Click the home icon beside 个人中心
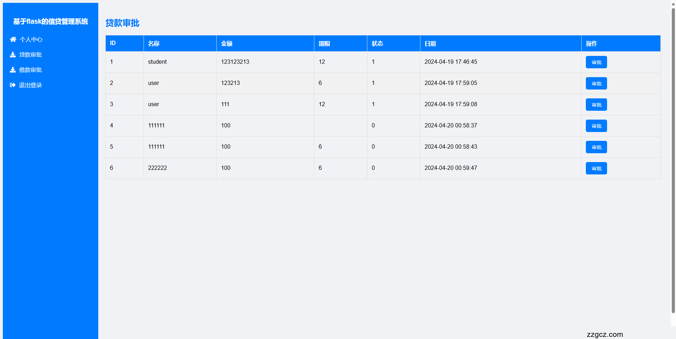Viewport: 676px width, 339px height. [13, 39]
